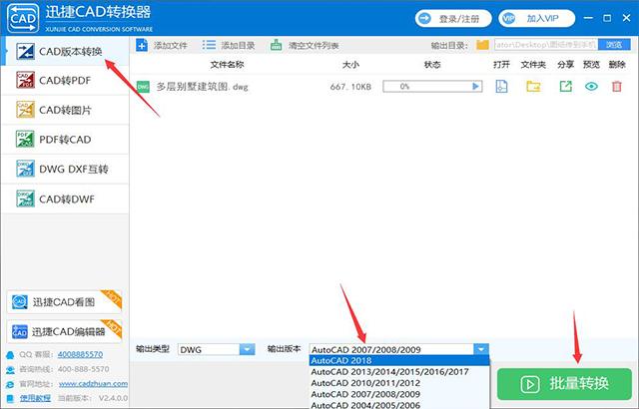Screen dimensions: 639x409
Task: Select AutoCAD 2013/2014/2015/2016/2017 option
Action: tap(399, 371)
